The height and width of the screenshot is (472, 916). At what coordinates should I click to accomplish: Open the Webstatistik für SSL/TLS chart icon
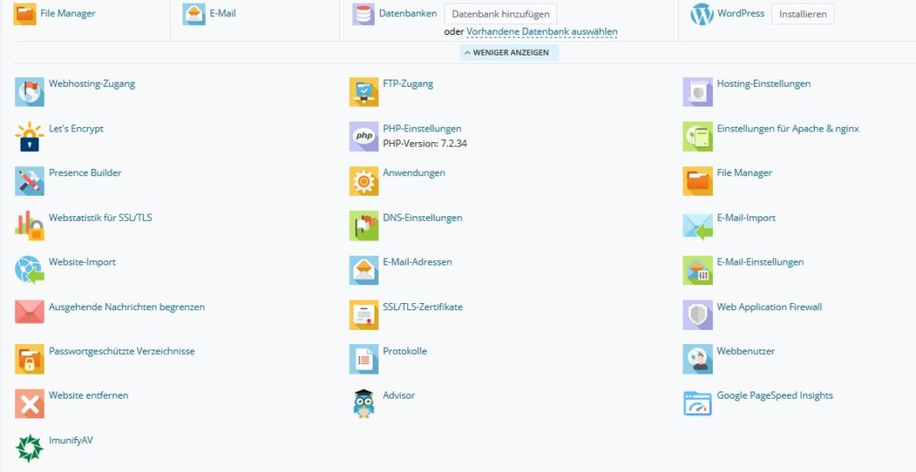point(30,226)
